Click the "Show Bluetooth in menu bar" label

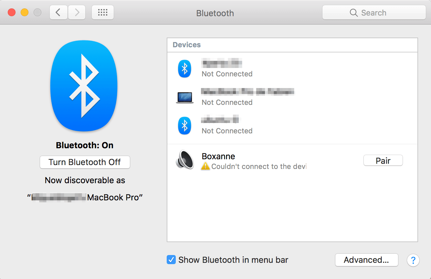click(x=233, y=260)
